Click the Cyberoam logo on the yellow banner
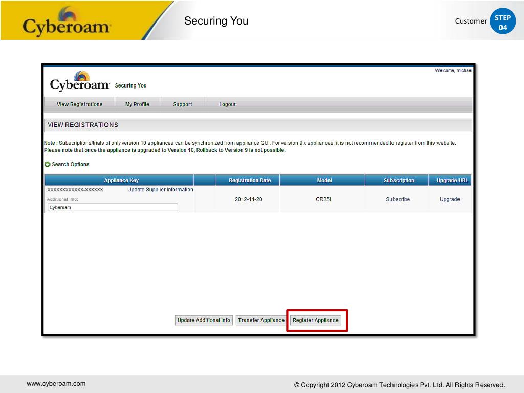This screenshot has height=393, width=524. click(66, 21)
